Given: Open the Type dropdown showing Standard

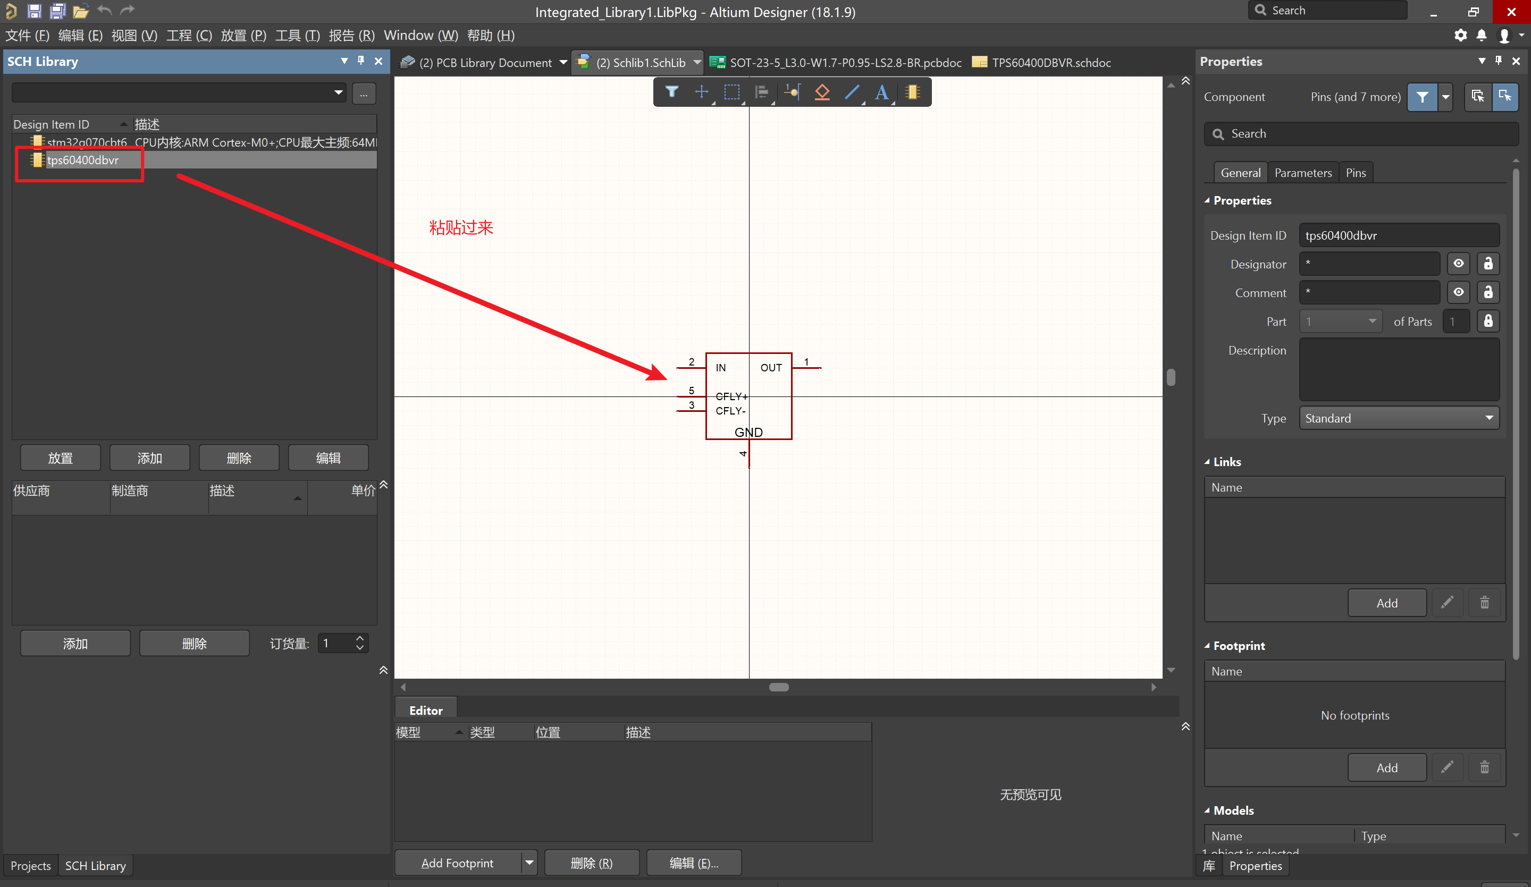Looking at the screenshot, I should [1399, 418].
